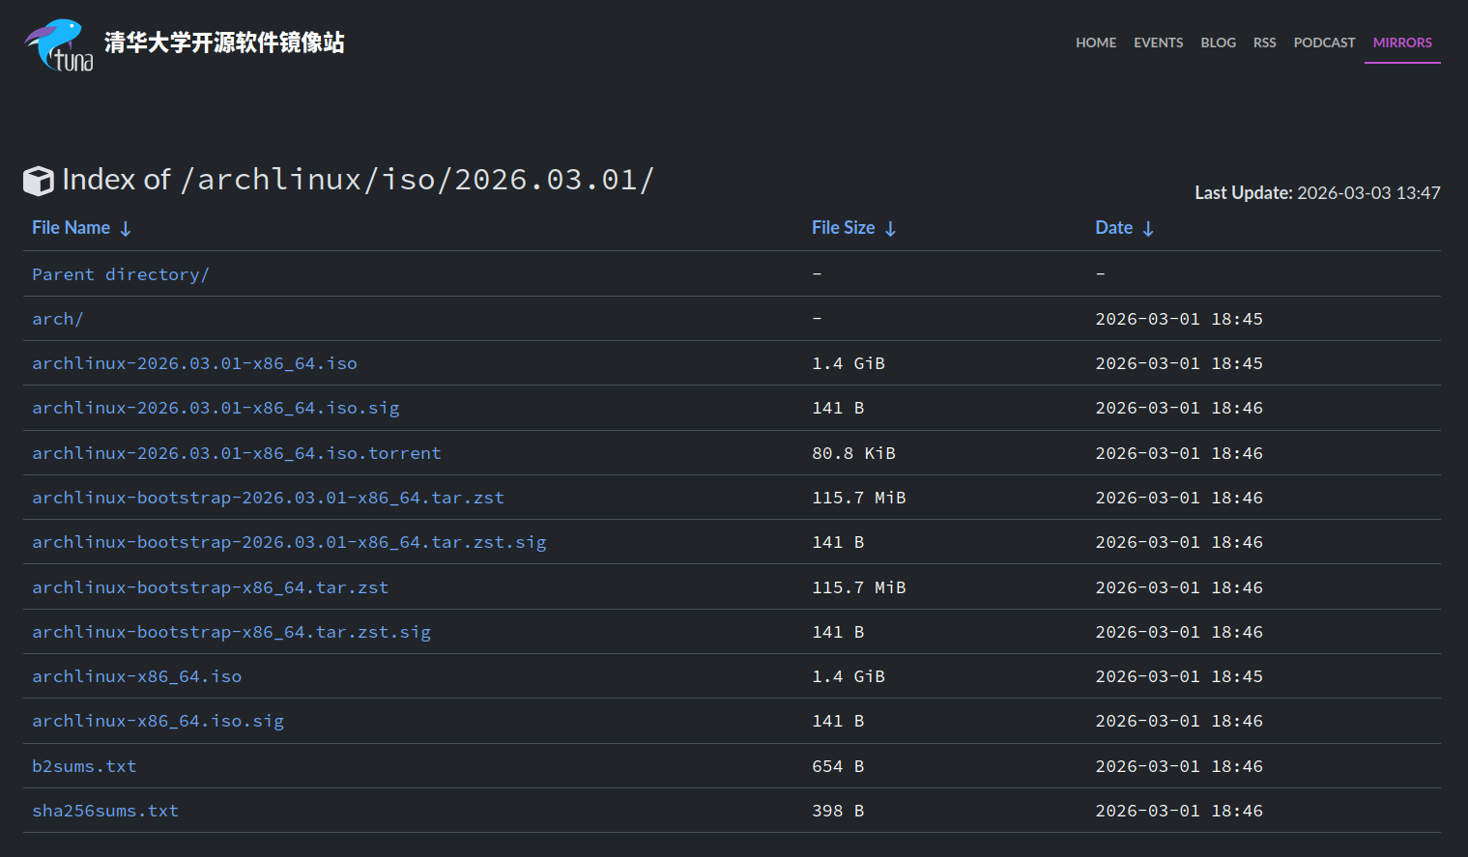Screen dimensions: 1468x857
Task: Click the 141 B size of archlinux-x86_64.iso.sig
Action: 838,721
